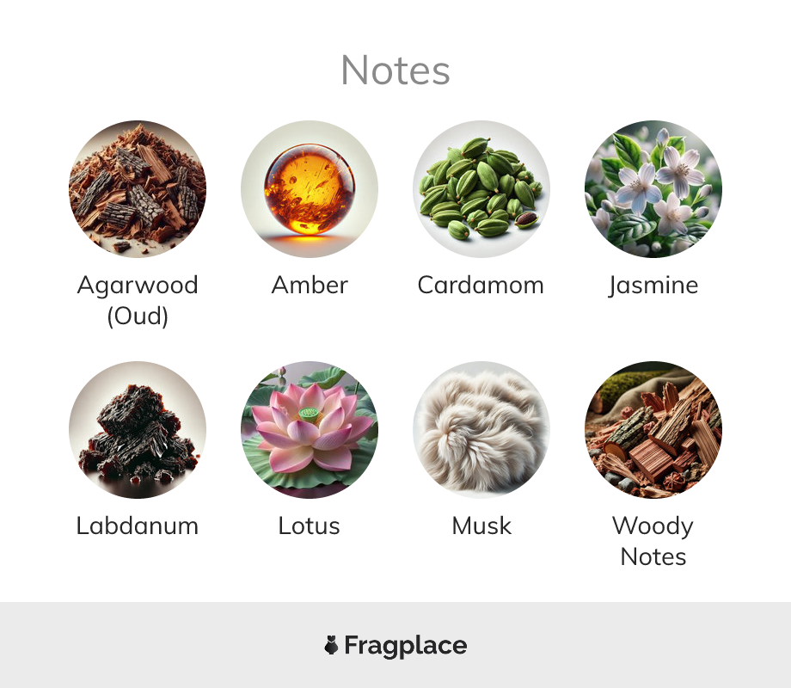Select the Labdanum resin image
The height and width of the screenshot is (688, 791).
pyautogui.click(x=138, y=429)
